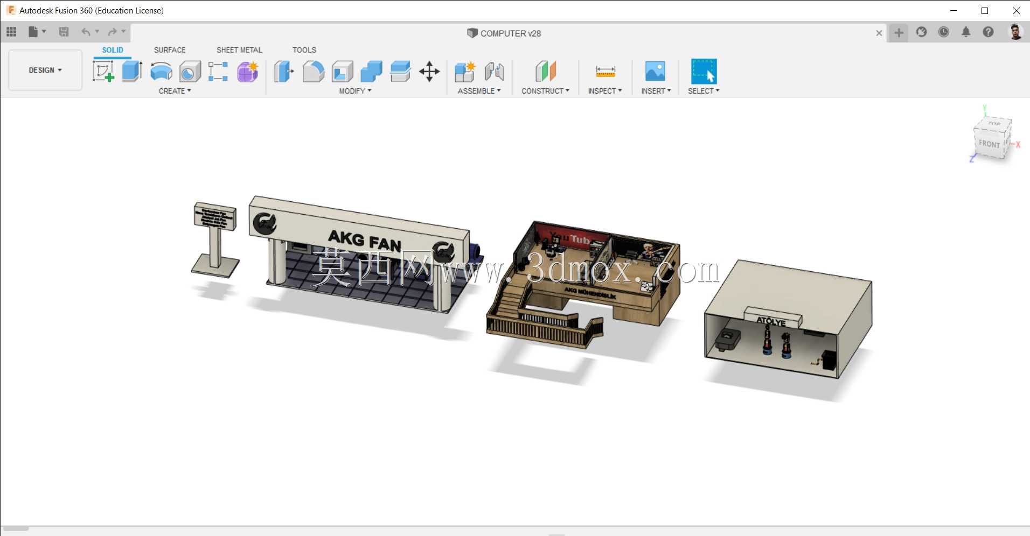
Task: Expand the MODIFY menu
Action: point(355,91)
